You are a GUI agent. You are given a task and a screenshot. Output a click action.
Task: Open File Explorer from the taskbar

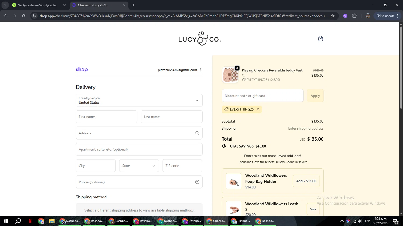(x=52, y=221)
